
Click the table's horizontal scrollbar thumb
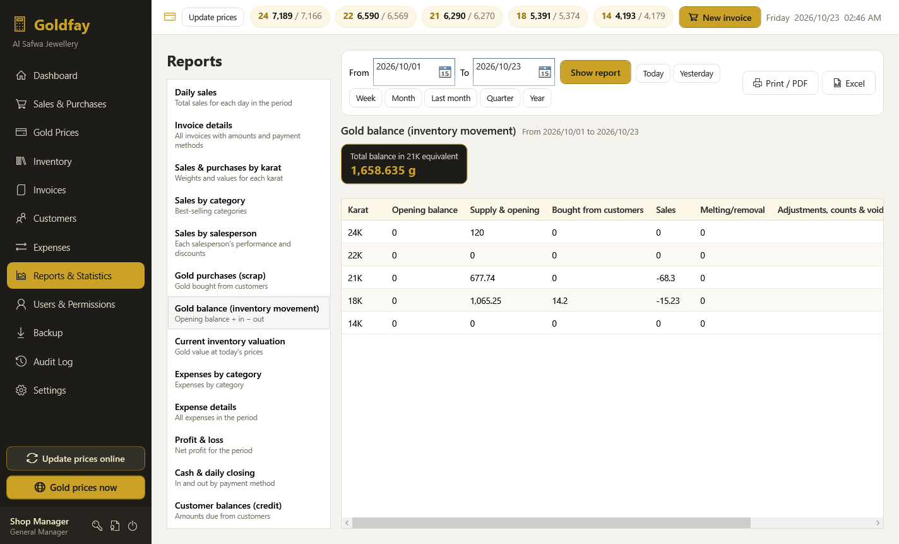tap(551, 523)
